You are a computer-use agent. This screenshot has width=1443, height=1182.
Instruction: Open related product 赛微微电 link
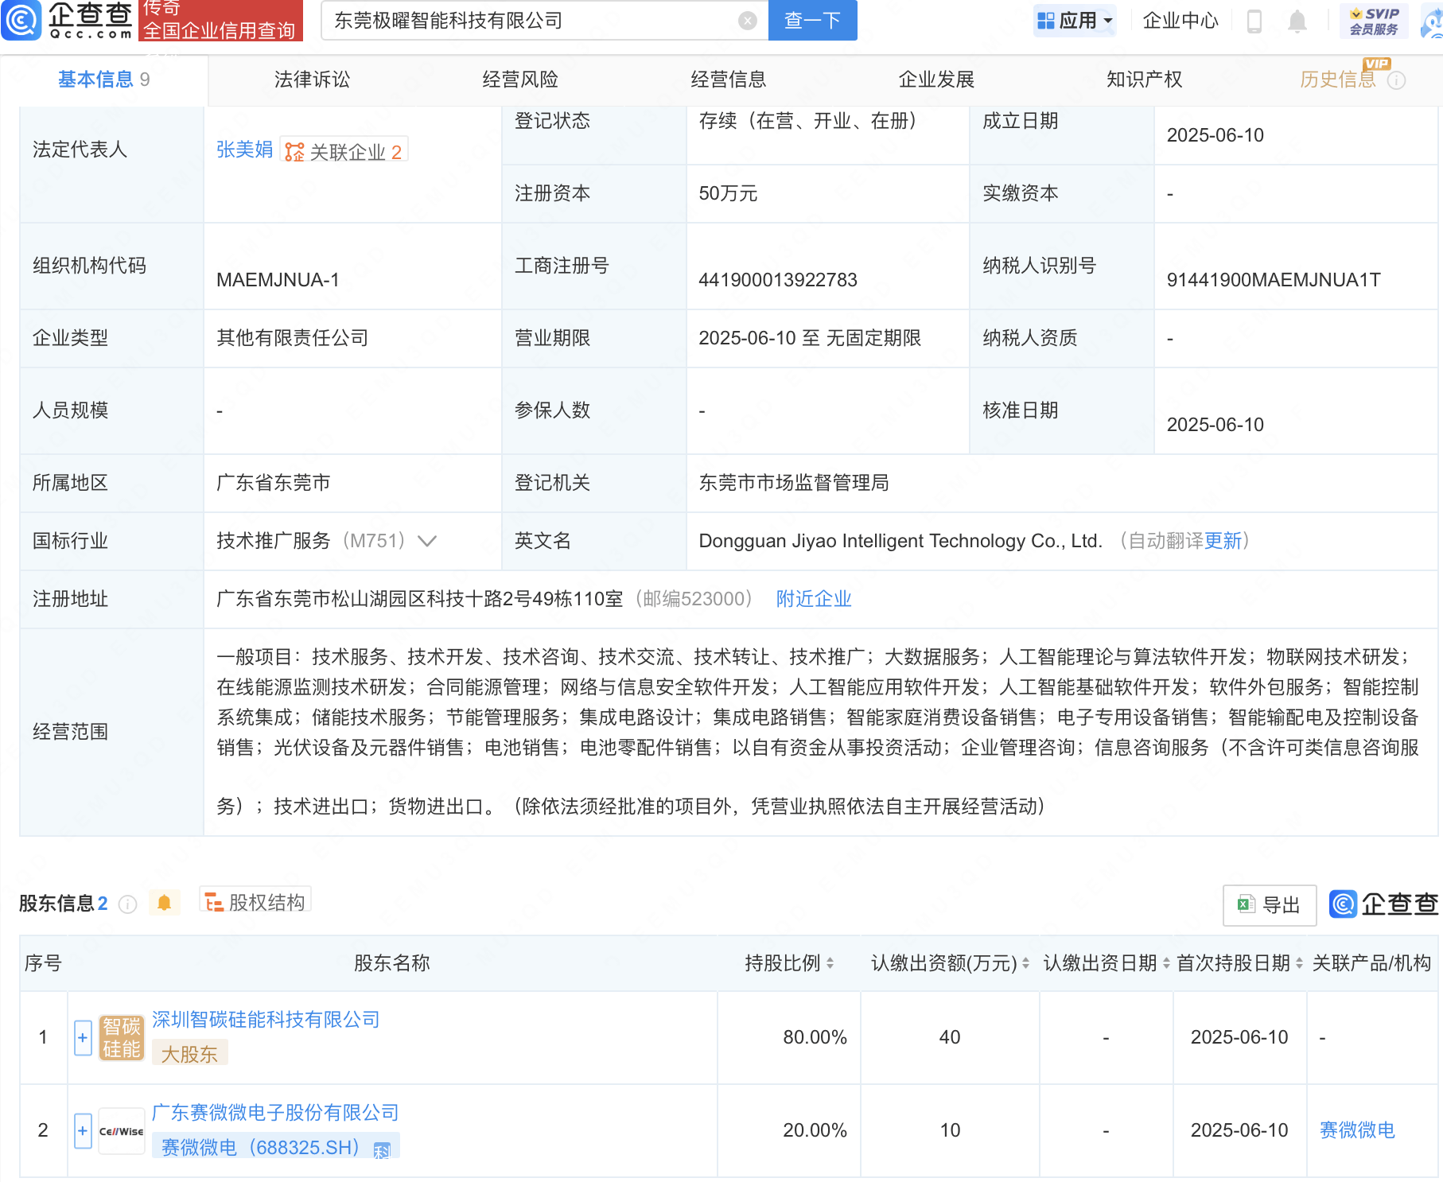(1357, 1130)
